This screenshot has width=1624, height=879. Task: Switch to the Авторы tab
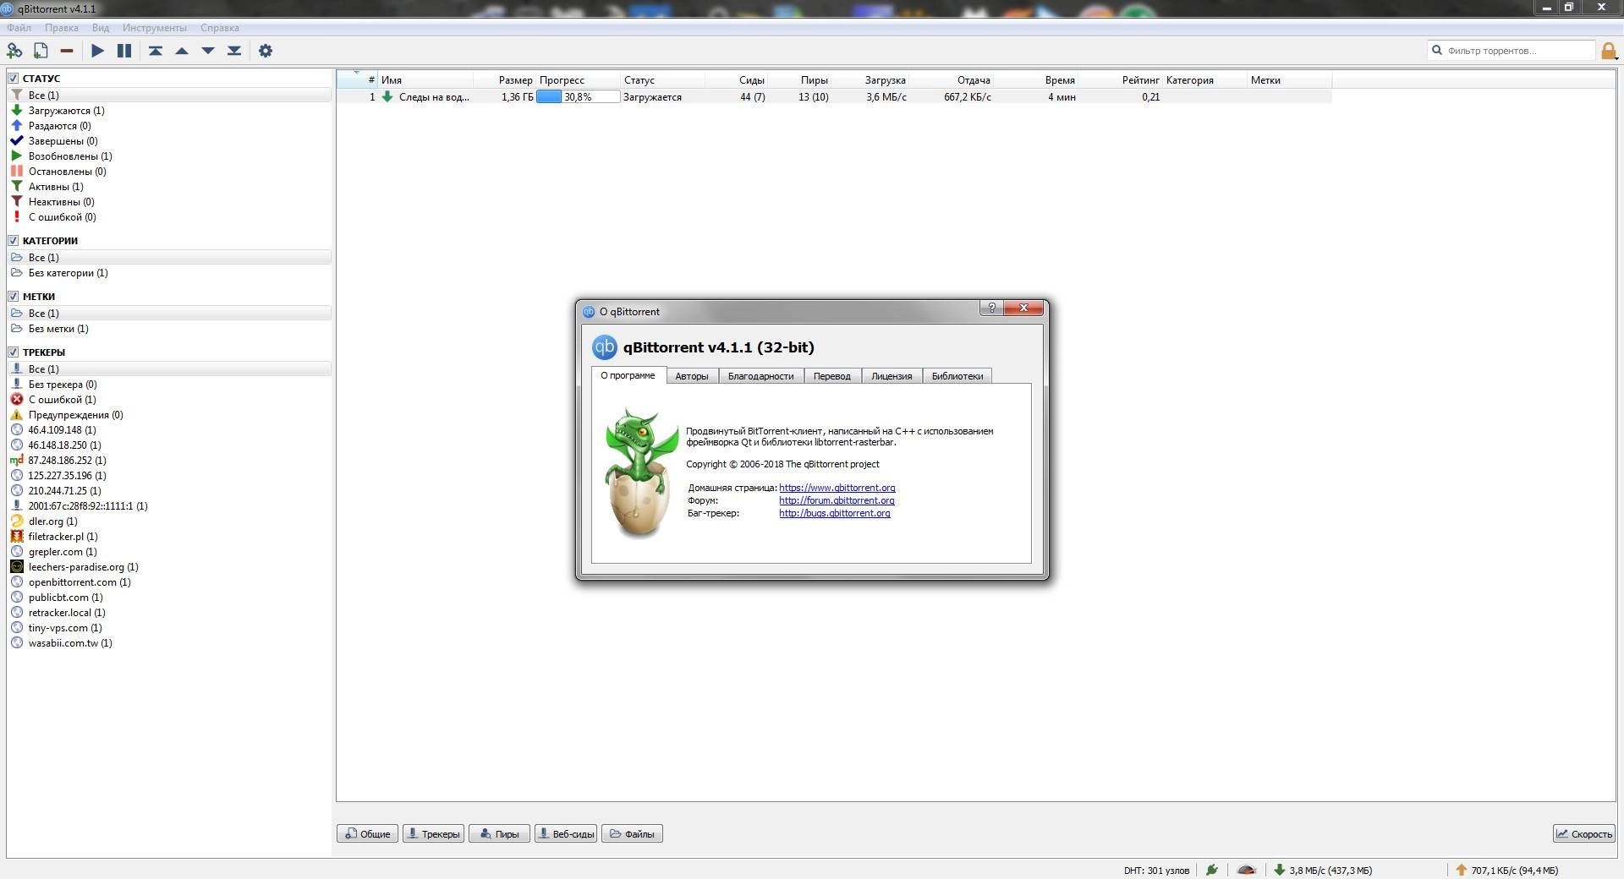pos(692,376)
